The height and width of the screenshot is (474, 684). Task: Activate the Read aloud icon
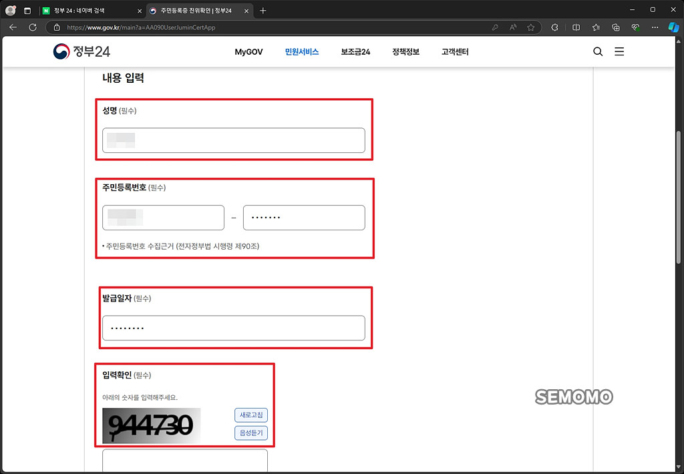point(513,27)
